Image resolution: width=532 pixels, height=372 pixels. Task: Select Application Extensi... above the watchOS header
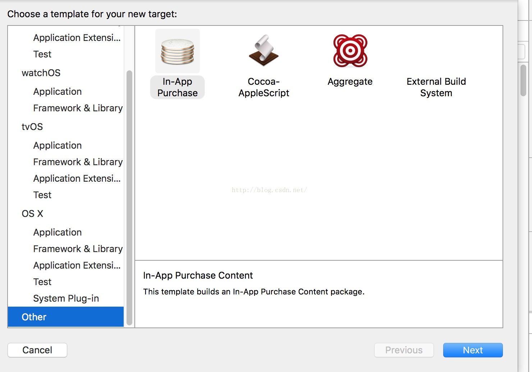coord(77,38)
